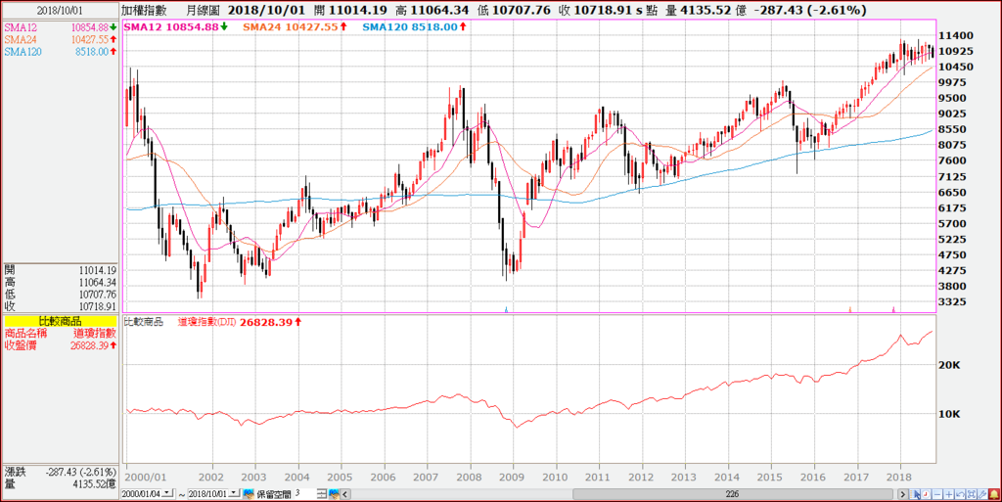Click the fit-to-screen frame icon
Image resolution: width=1002 pixels, height=502 pixels.
click(x=972, y=494)
